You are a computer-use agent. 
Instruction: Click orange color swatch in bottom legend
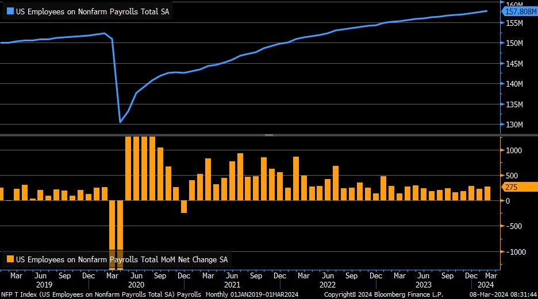point(10,259)
